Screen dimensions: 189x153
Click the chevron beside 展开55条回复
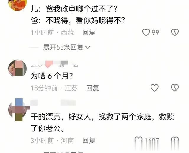[x=88, y=47]
